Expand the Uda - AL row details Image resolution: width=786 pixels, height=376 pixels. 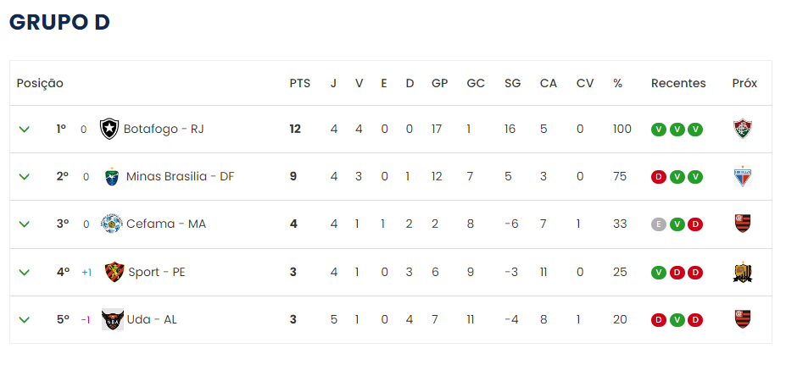coord(24,319)
